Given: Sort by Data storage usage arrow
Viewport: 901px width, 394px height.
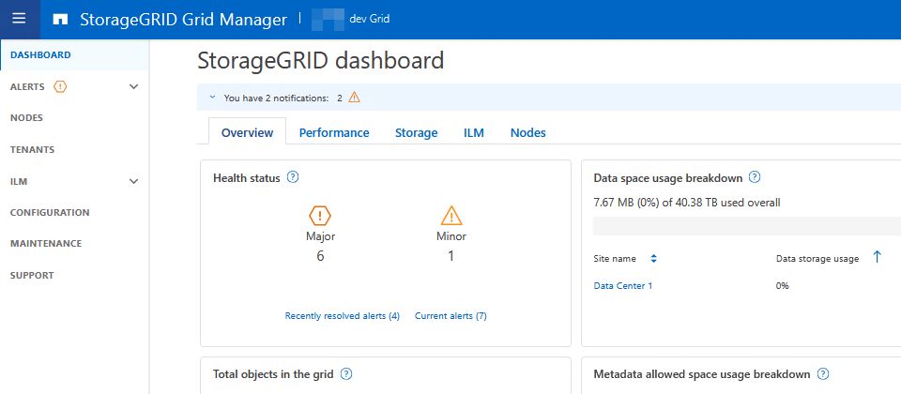Looking at the screenshot, I should (877, 257).
